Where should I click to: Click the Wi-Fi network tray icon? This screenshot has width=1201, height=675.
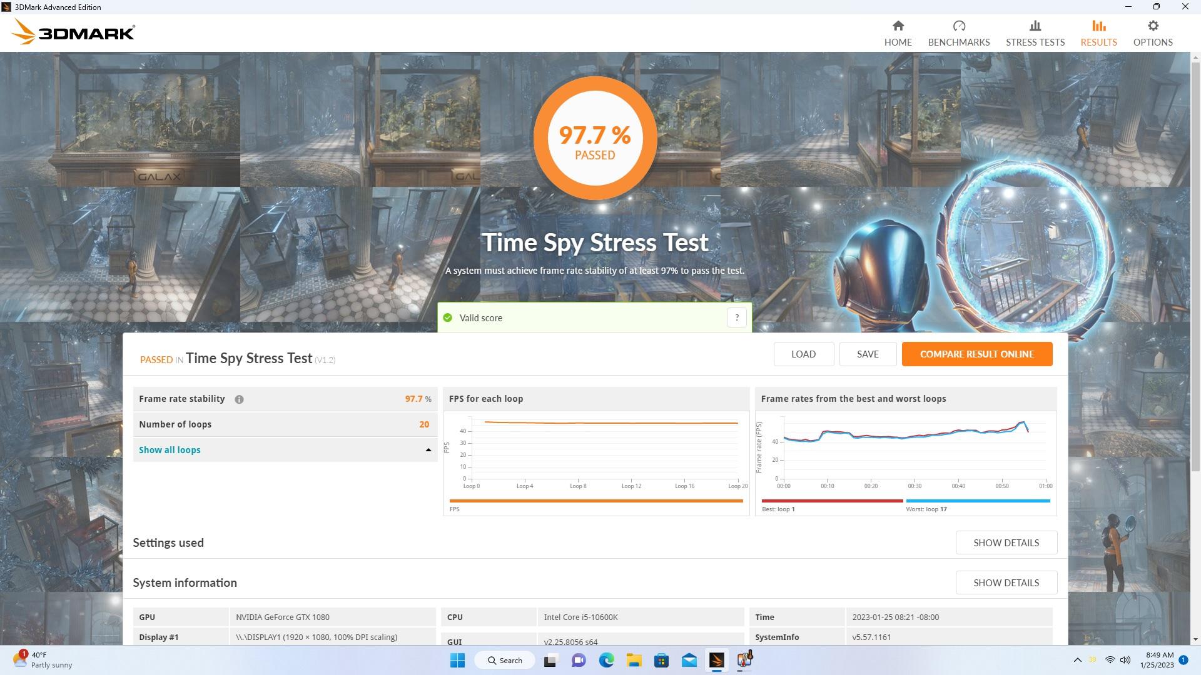[1110, 660]
